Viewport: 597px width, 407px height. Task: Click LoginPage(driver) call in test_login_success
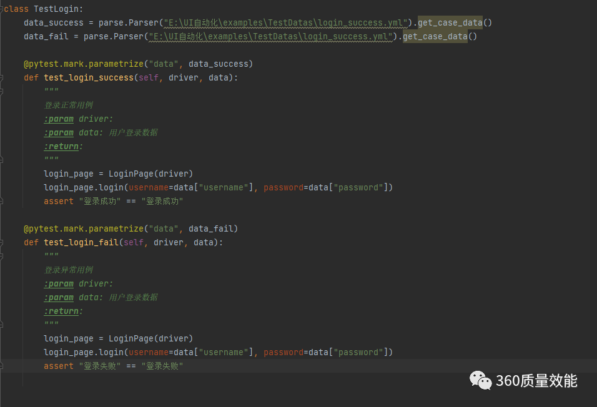click(150, 174)
